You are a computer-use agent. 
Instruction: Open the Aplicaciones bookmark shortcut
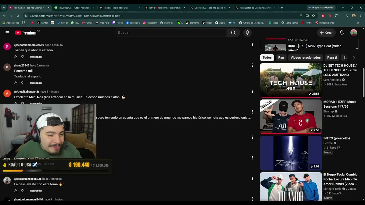click(x=11, y=23)
